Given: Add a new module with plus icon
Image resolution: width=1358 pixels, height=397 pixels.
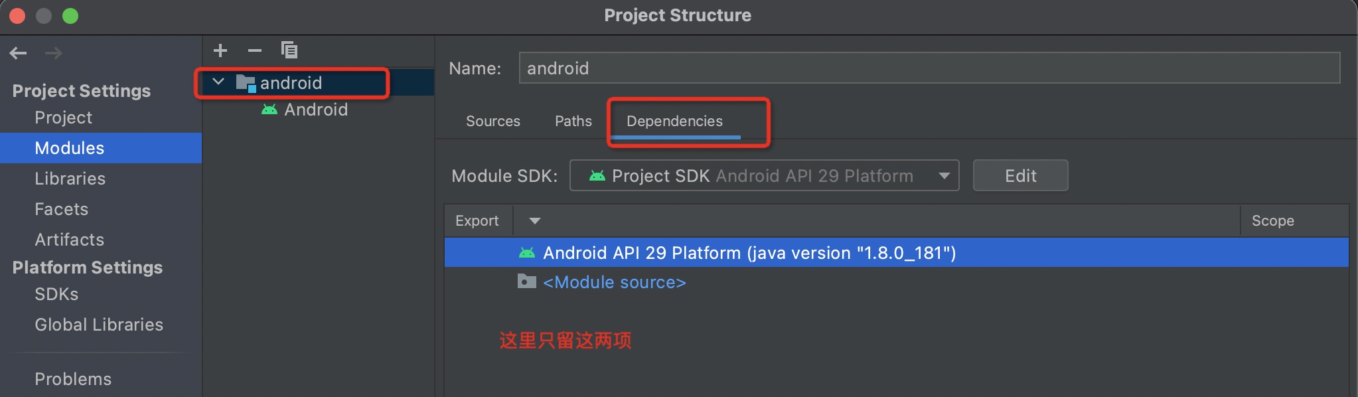Looking at the screenshot, I should 220,50.
